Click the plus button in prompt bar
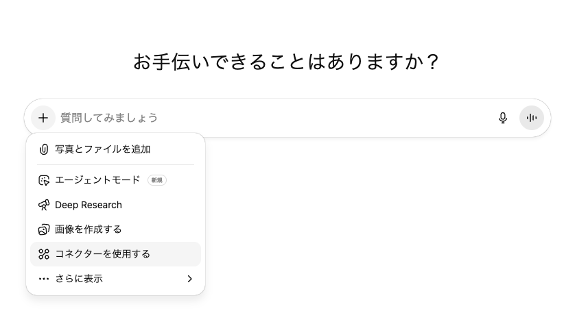 pyautogui.click(x=43, y=118)
